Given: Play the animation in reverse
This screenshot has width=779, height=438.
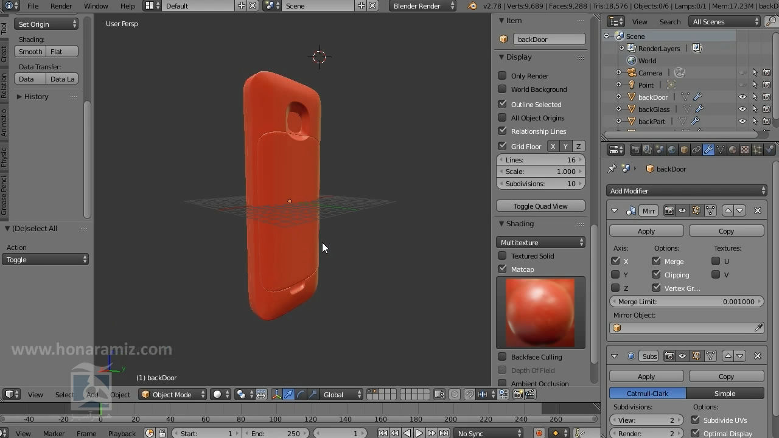Looking at the screenshot, I should tap(407, 433).
